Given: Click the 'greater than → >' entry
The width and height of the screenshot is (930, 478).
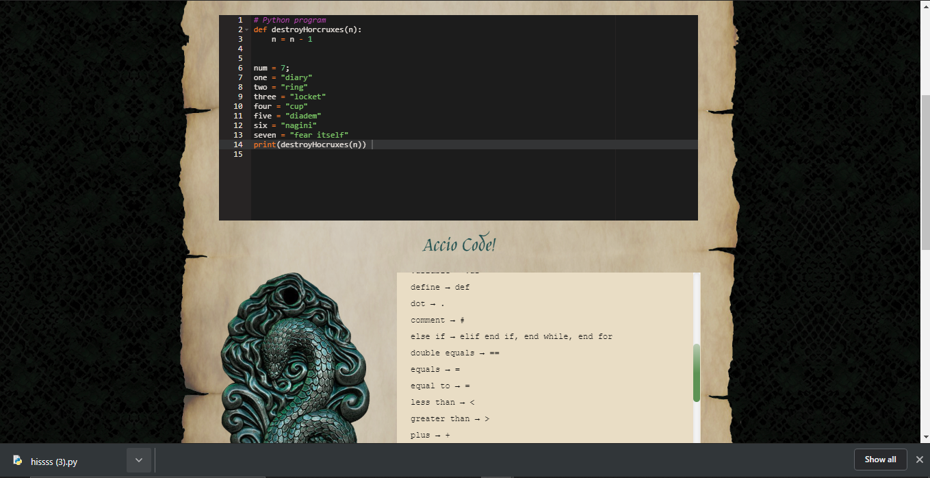Looking at the screenshot, I should (450, 418).
